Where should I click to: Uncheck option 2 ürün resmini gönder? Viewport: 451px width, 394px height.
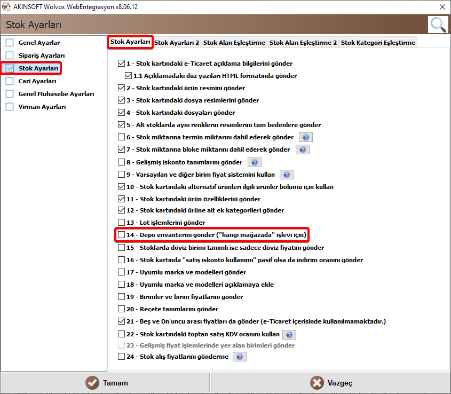click(121, 88)
